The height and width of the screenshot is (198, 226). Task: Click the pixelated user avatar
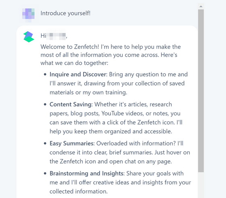click(28, 14)
